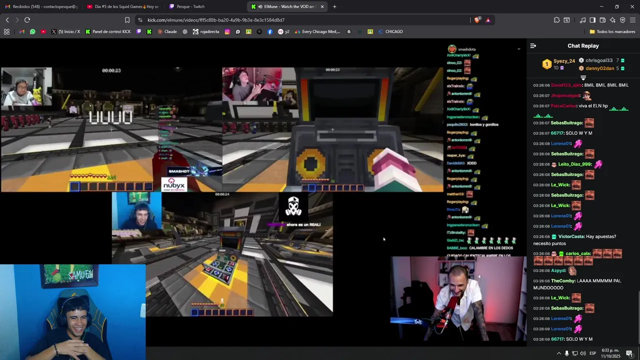The width and height of the screenshot is (640, 360).
Task: Click the Samuel webcam overlay in video
Action: point(72,312)
